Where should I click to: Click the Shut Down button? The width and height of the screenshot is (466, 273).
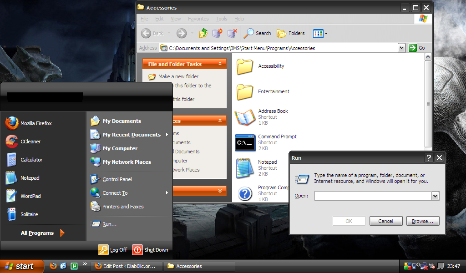pos(150,250)
